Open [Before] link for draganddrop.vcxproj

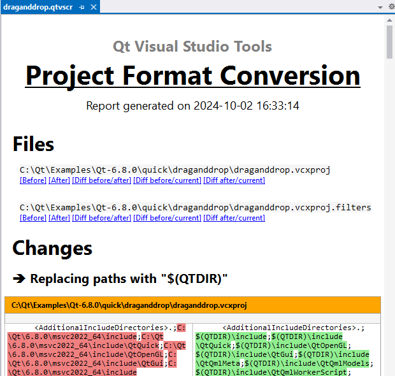pos(33,180)
